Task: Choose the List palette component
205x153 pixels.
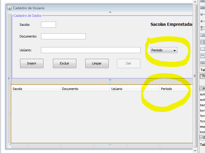Action: [x=203, y=42]
